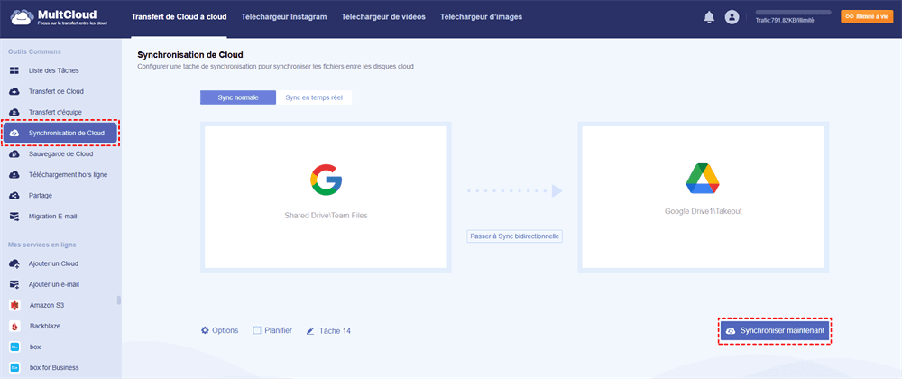Click the Ajouter un e-mail icon
902x379 pixels.
[x=15, y=284]
